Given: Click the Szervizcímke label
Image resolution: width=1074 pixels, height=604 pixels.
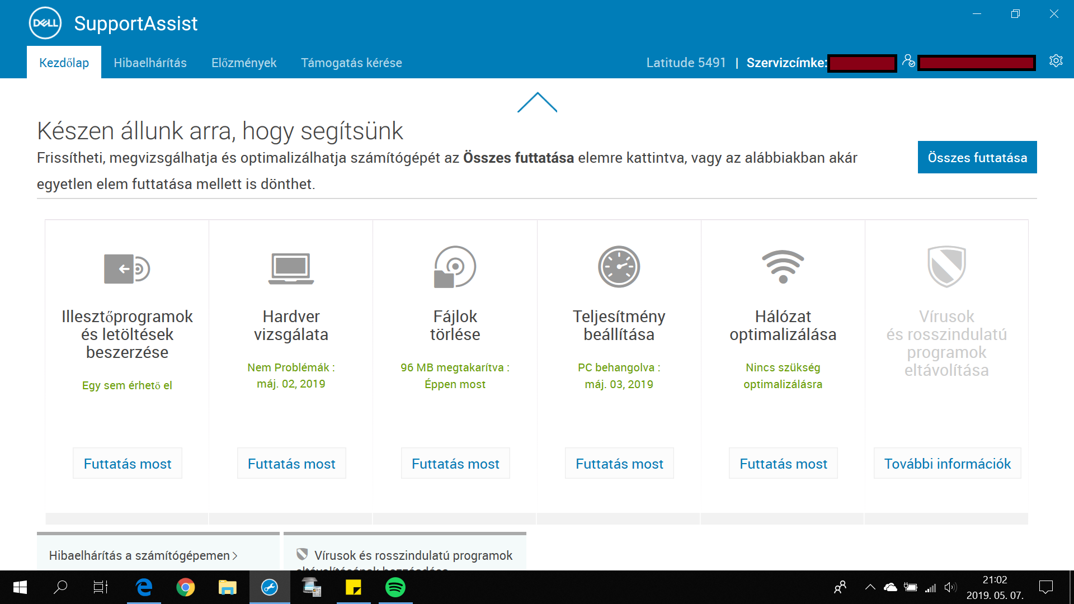Looking at the screenshot, I should pos(786,63).
